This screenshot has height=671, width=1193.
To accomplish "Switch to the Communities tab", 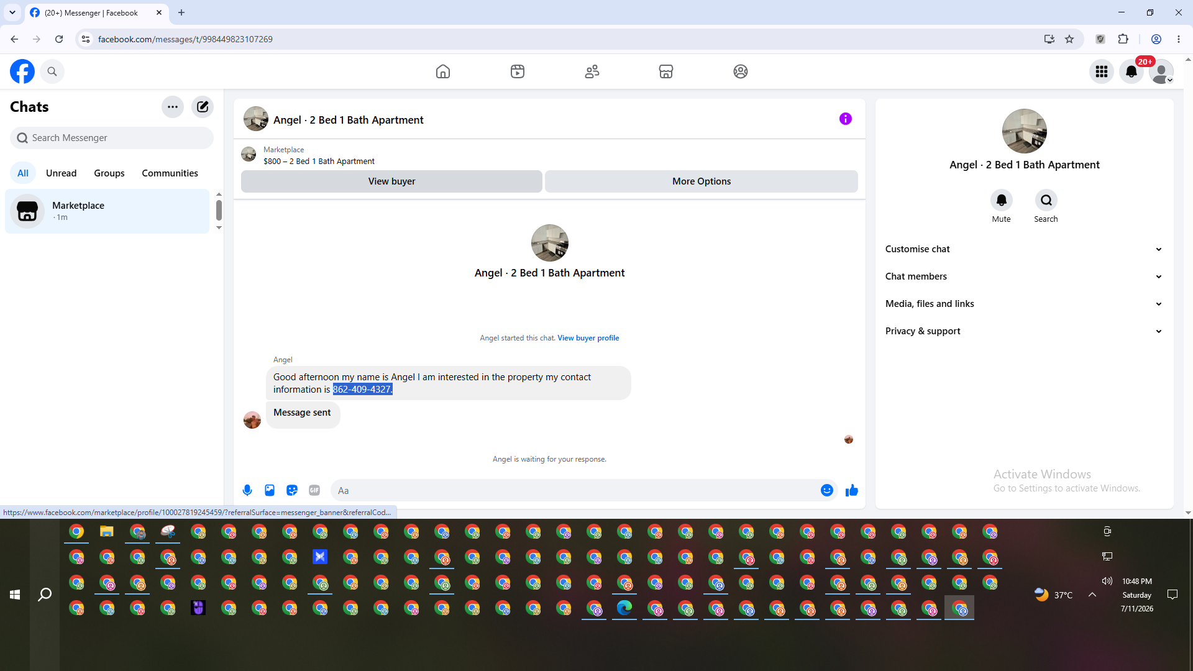I will pyautogui.click(x=170, y=173).
